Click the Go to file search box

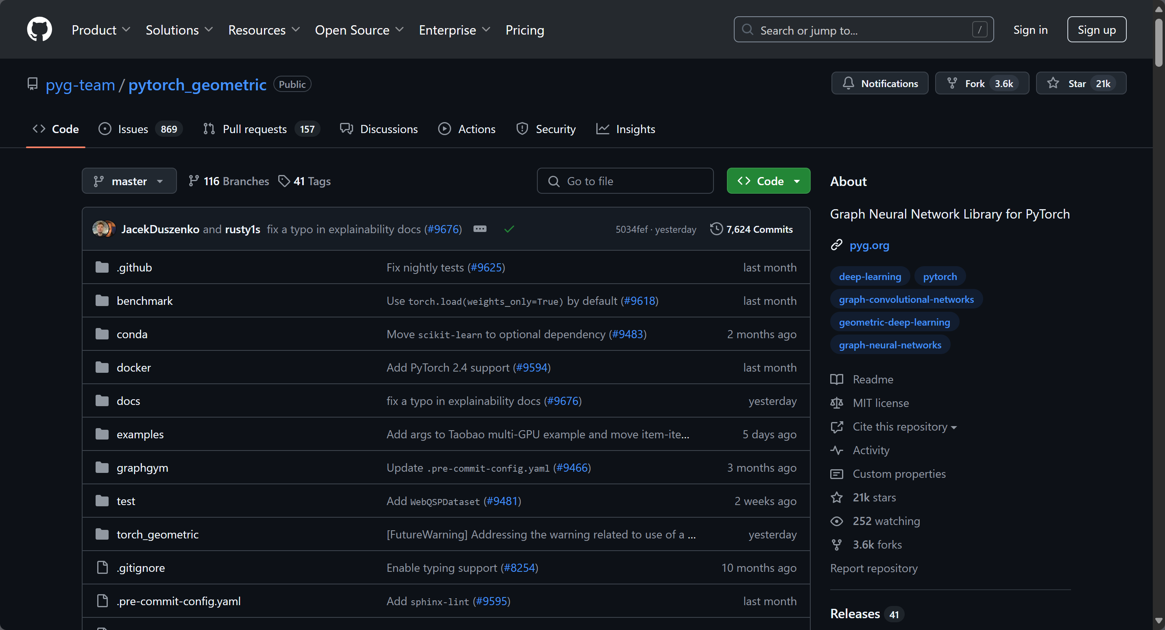pyautogui.click(x=625, y=181)
